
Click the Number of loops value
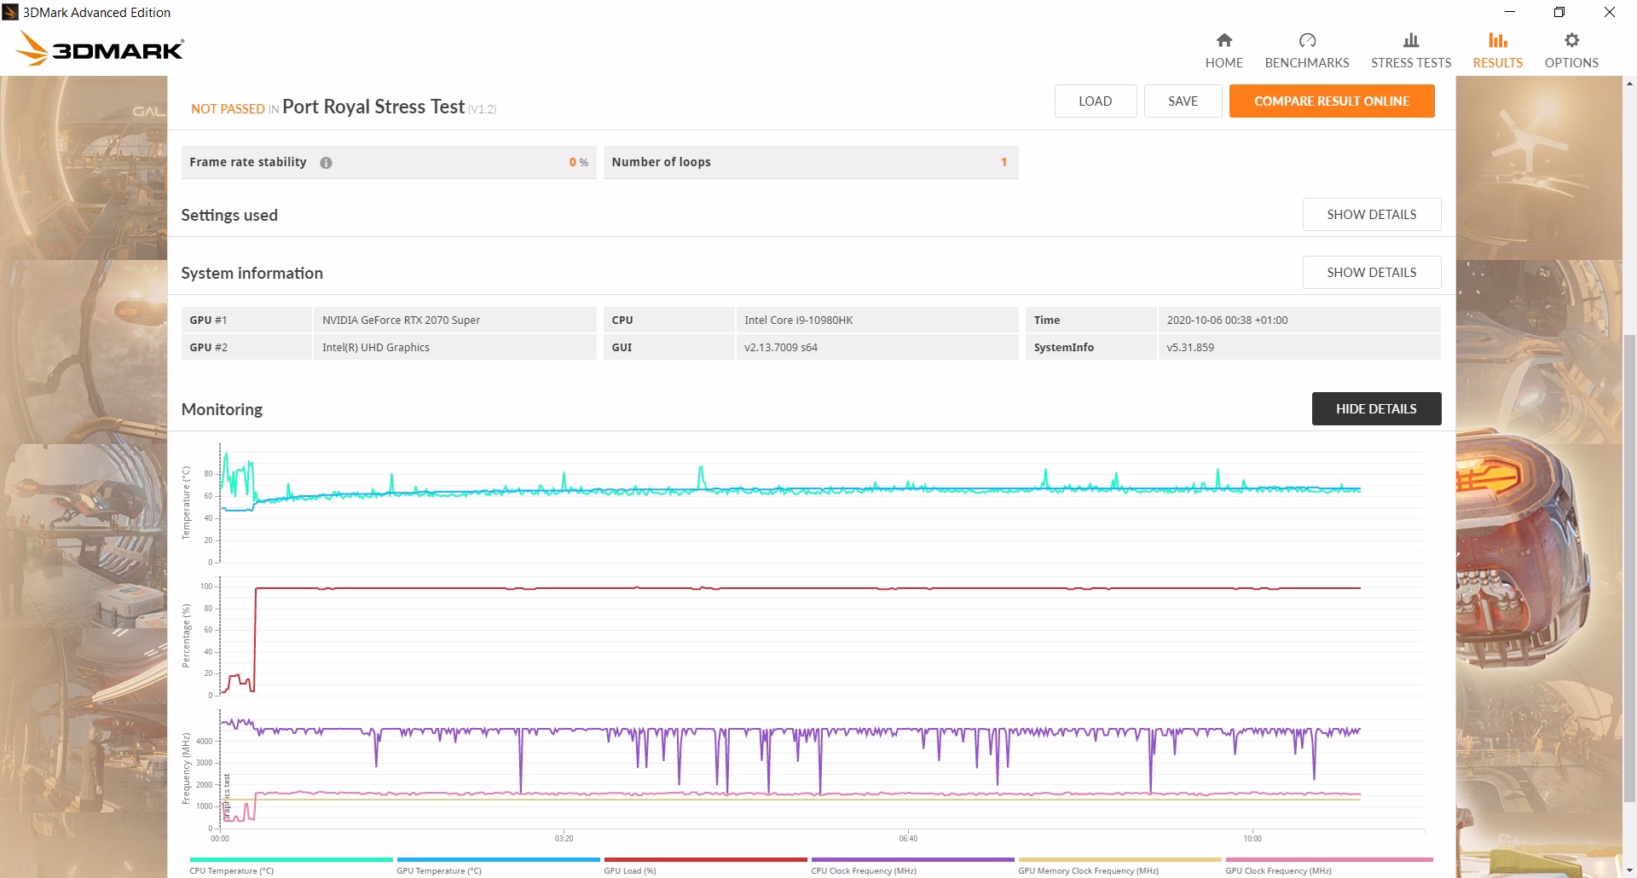tap(1004, 162)
